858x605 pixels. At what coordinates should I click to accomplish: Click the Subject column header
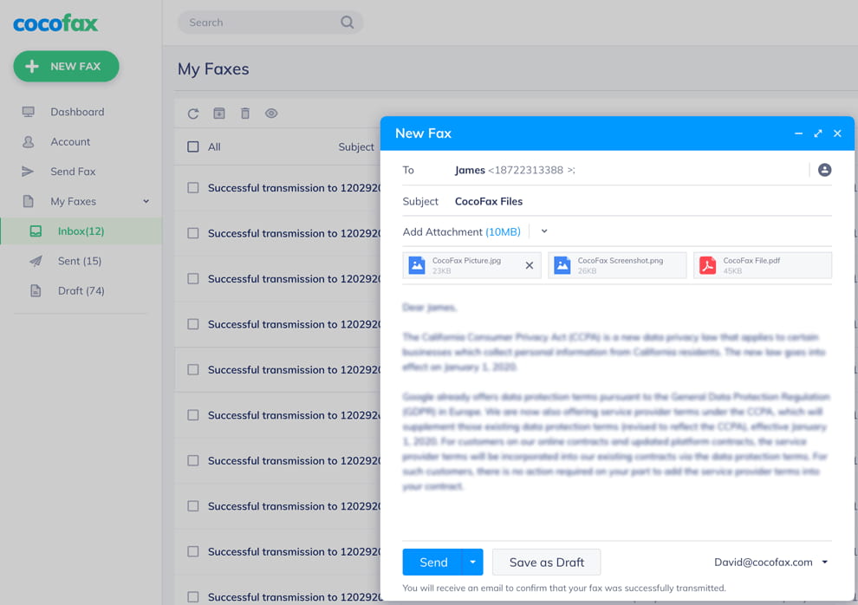[x=356, y=146]
